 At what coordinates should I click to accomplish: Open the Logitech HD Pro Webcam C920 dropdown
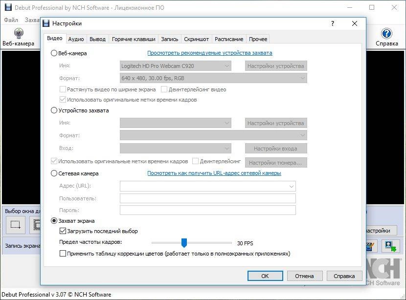coord(175,66)
